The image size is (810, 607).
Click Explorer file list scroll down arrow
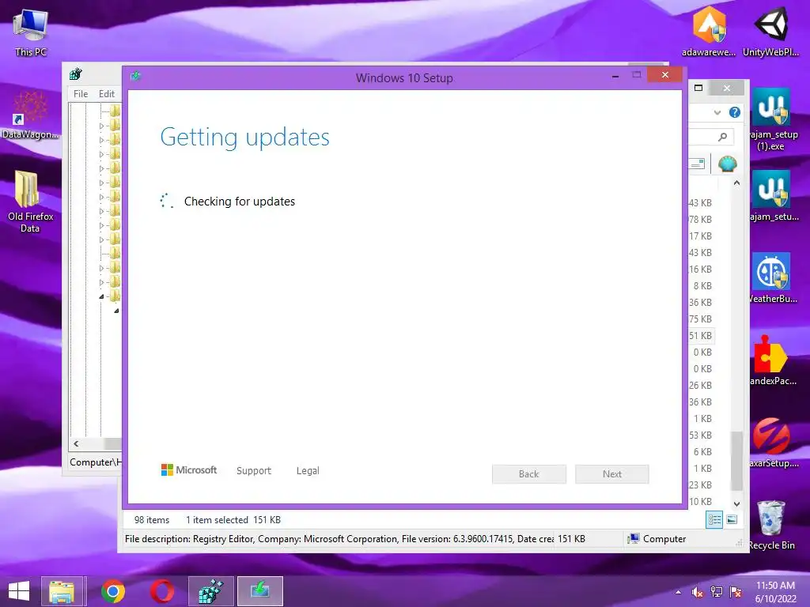tap(736, 503)
